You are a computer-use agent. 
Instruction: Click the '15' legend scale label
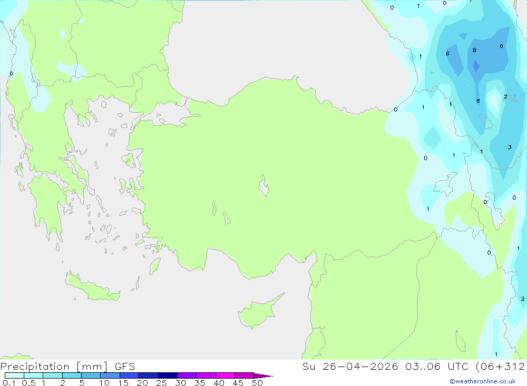pos(123,383)
